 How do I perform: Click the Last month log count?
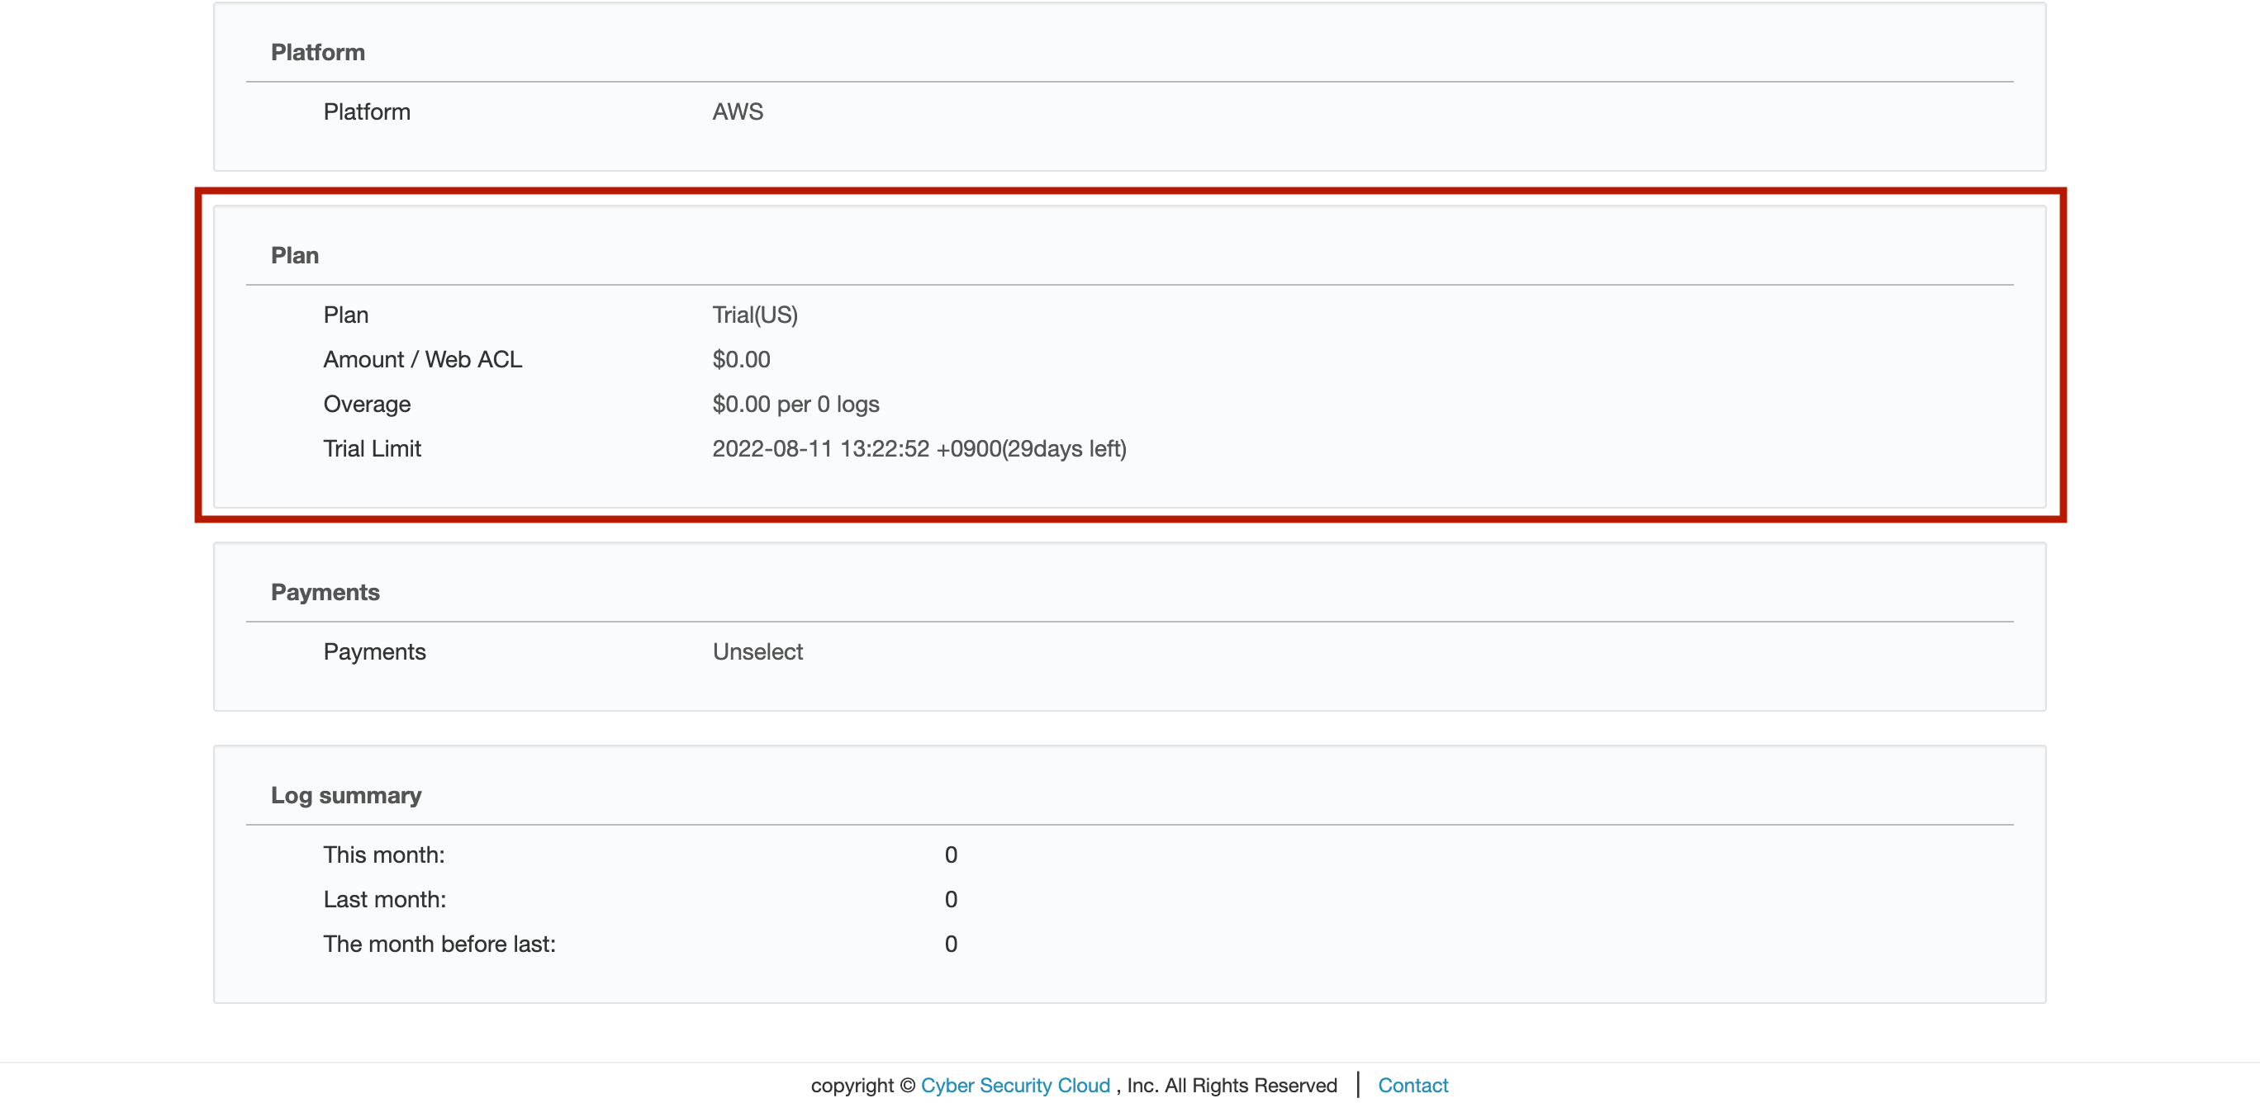coord(950,900)
